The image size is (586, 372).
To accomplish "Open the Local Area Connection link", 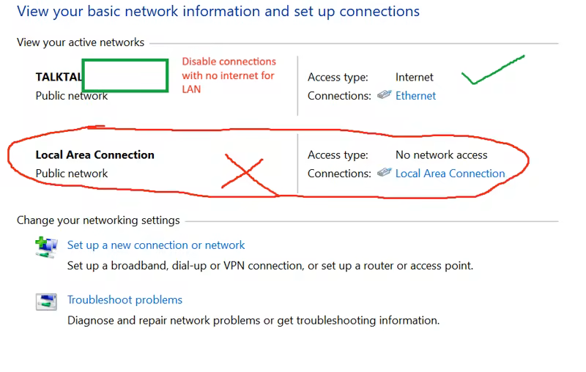I will 450,174.
